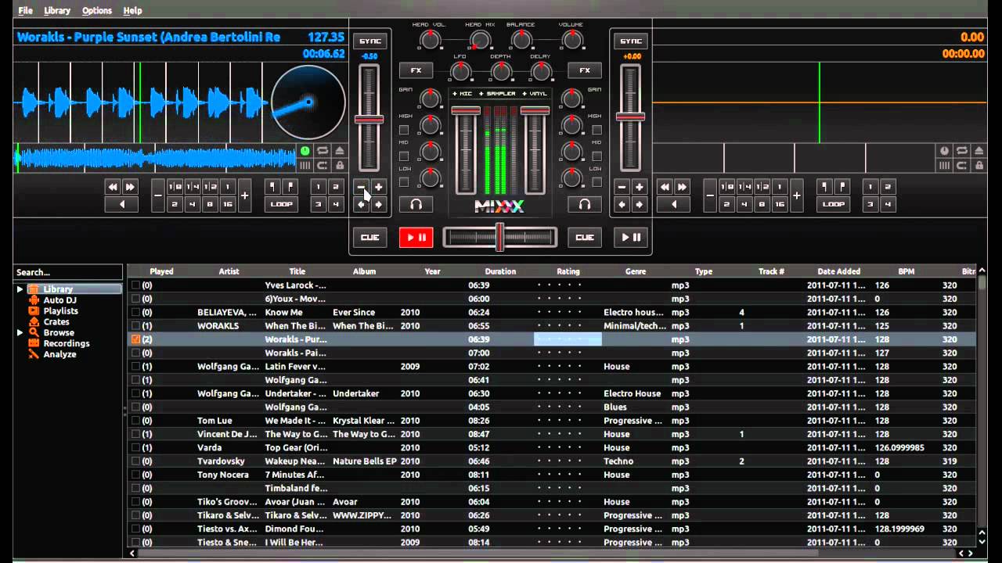Click the right deck CUE button
The width and height of the screenshot is (1002, 563).
(585, 237)
